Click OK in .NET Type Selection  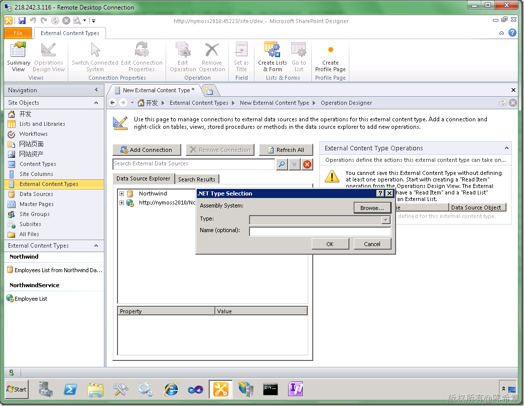coord(330,244)
